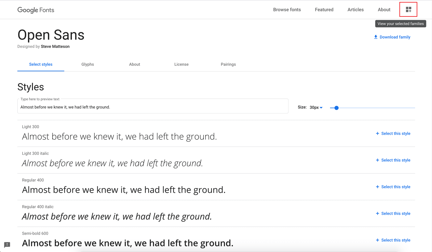Viewport: 432px width, 252px height.
Task: Click the Google Fonts logo
Action: (x=36, y=10)
